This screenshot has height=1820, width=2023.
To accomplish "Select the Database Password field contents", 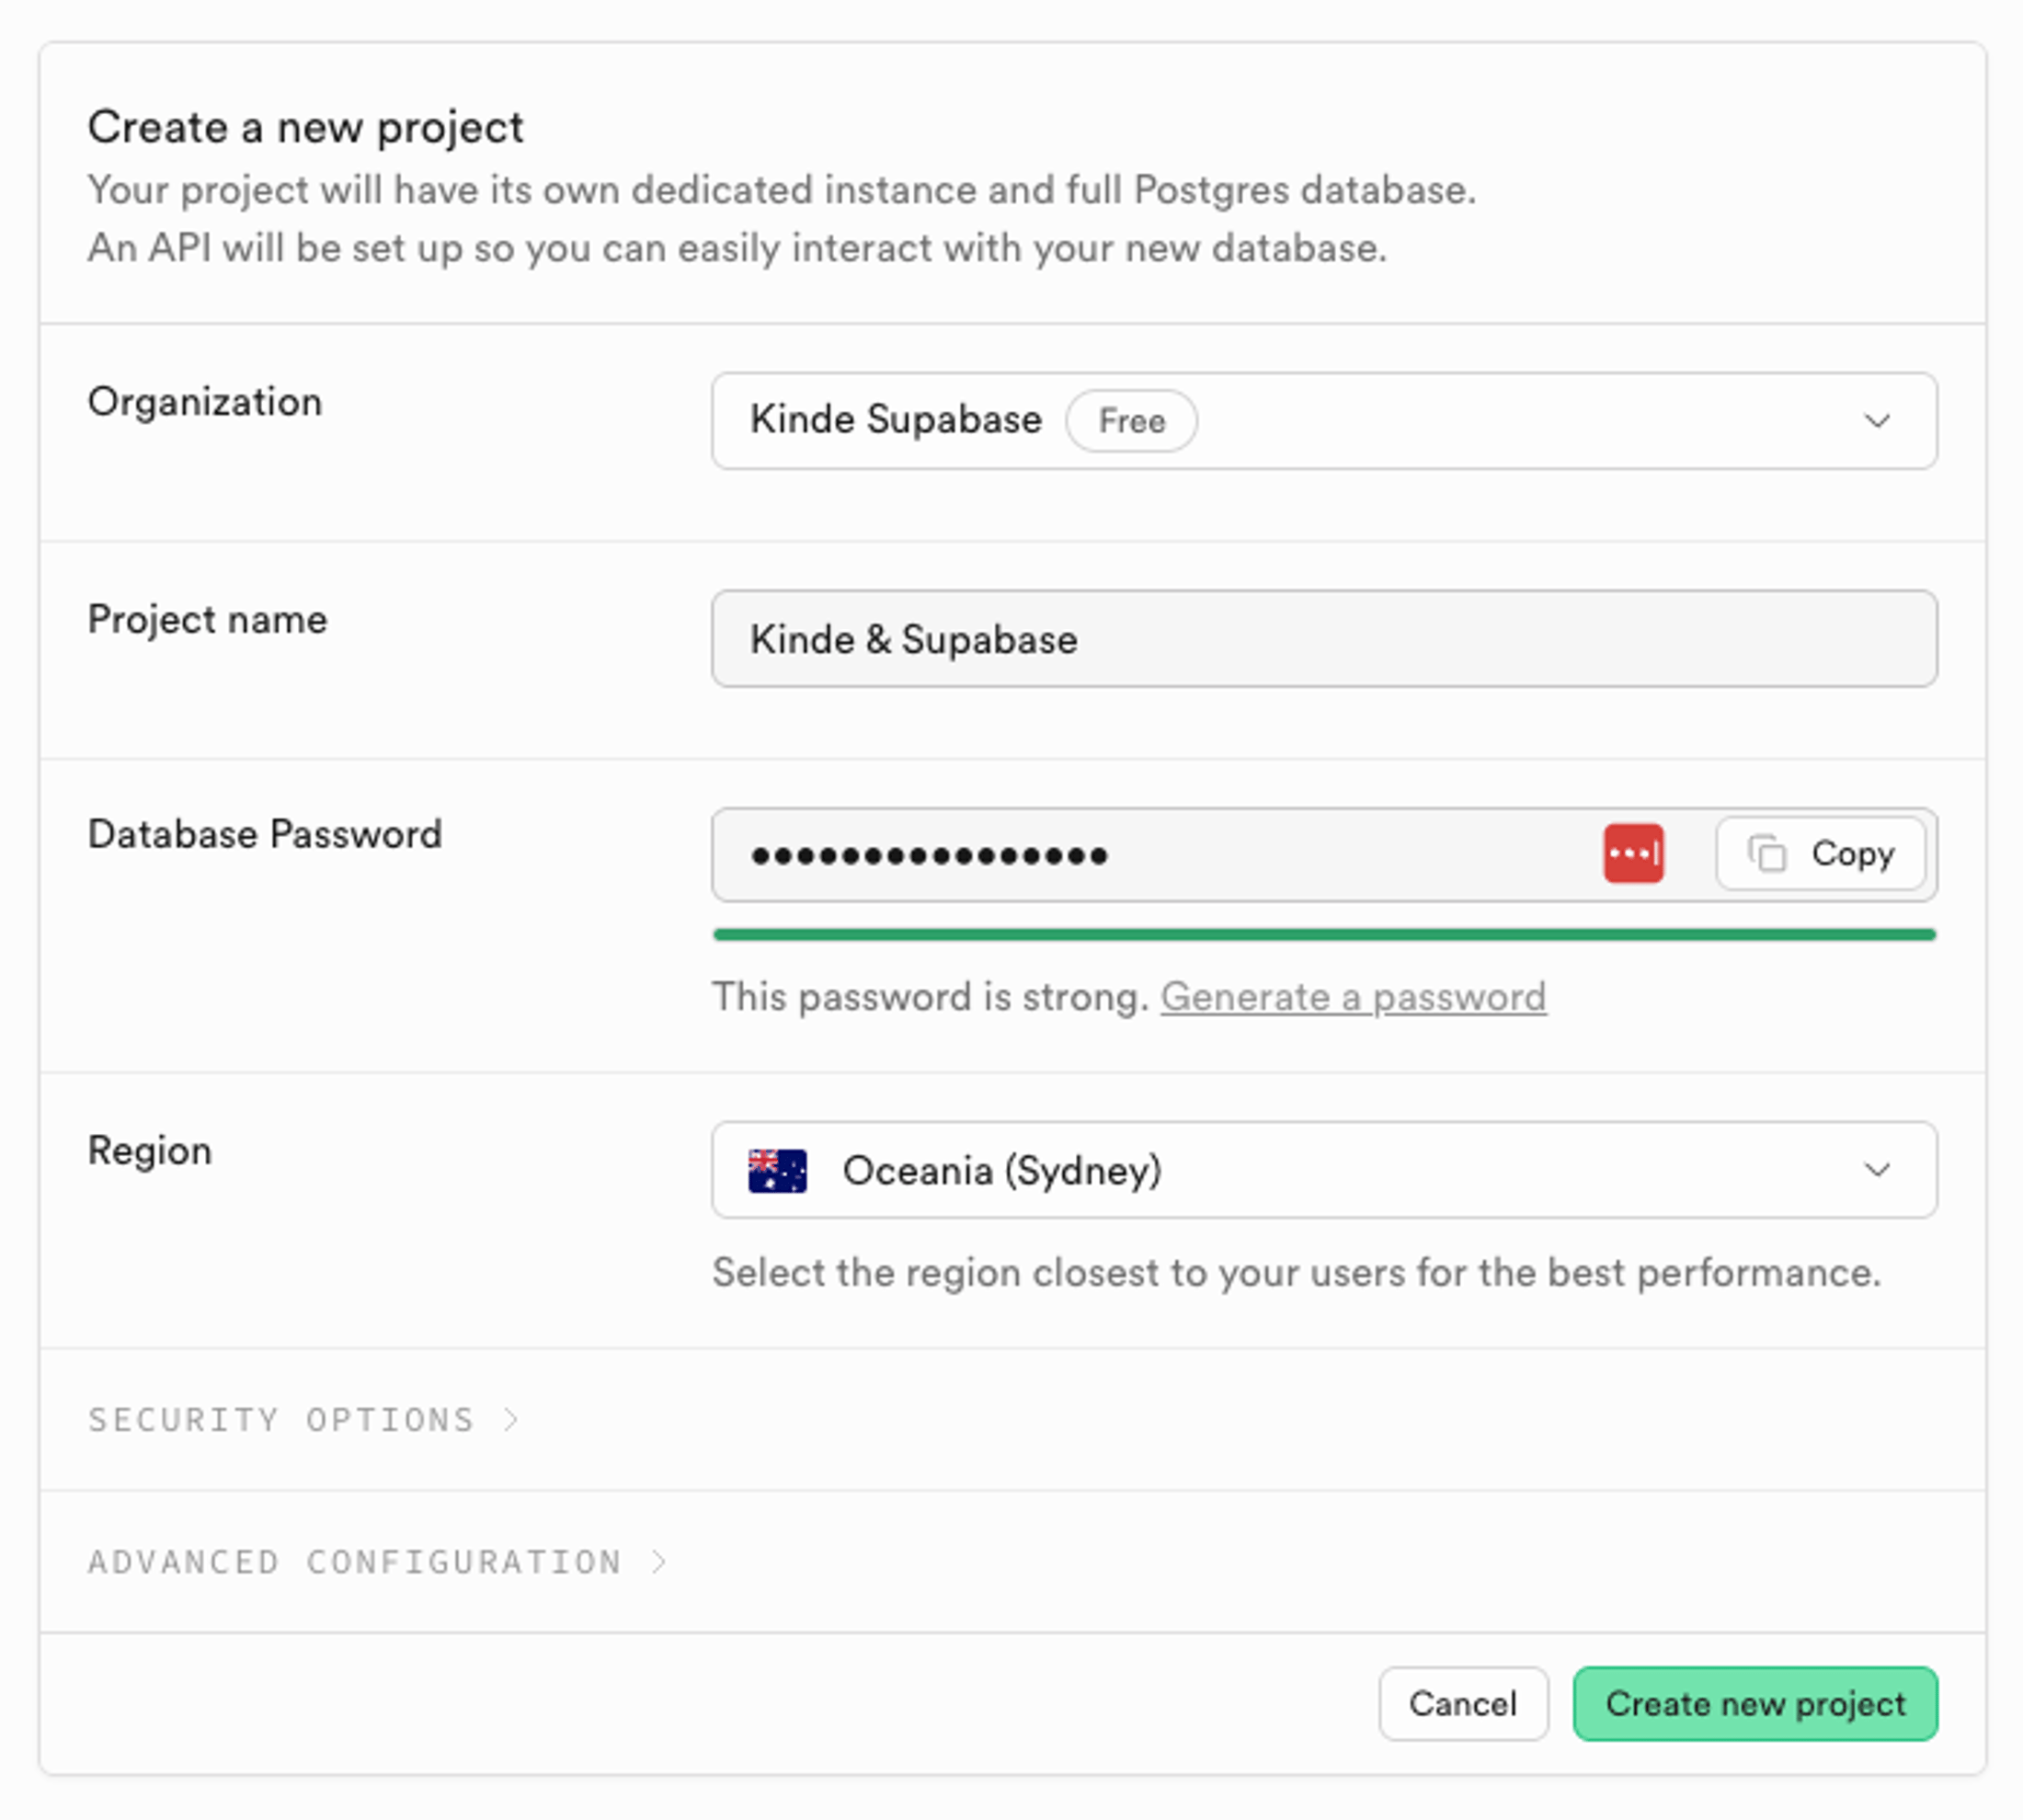I will click(x=1100, y=855).
